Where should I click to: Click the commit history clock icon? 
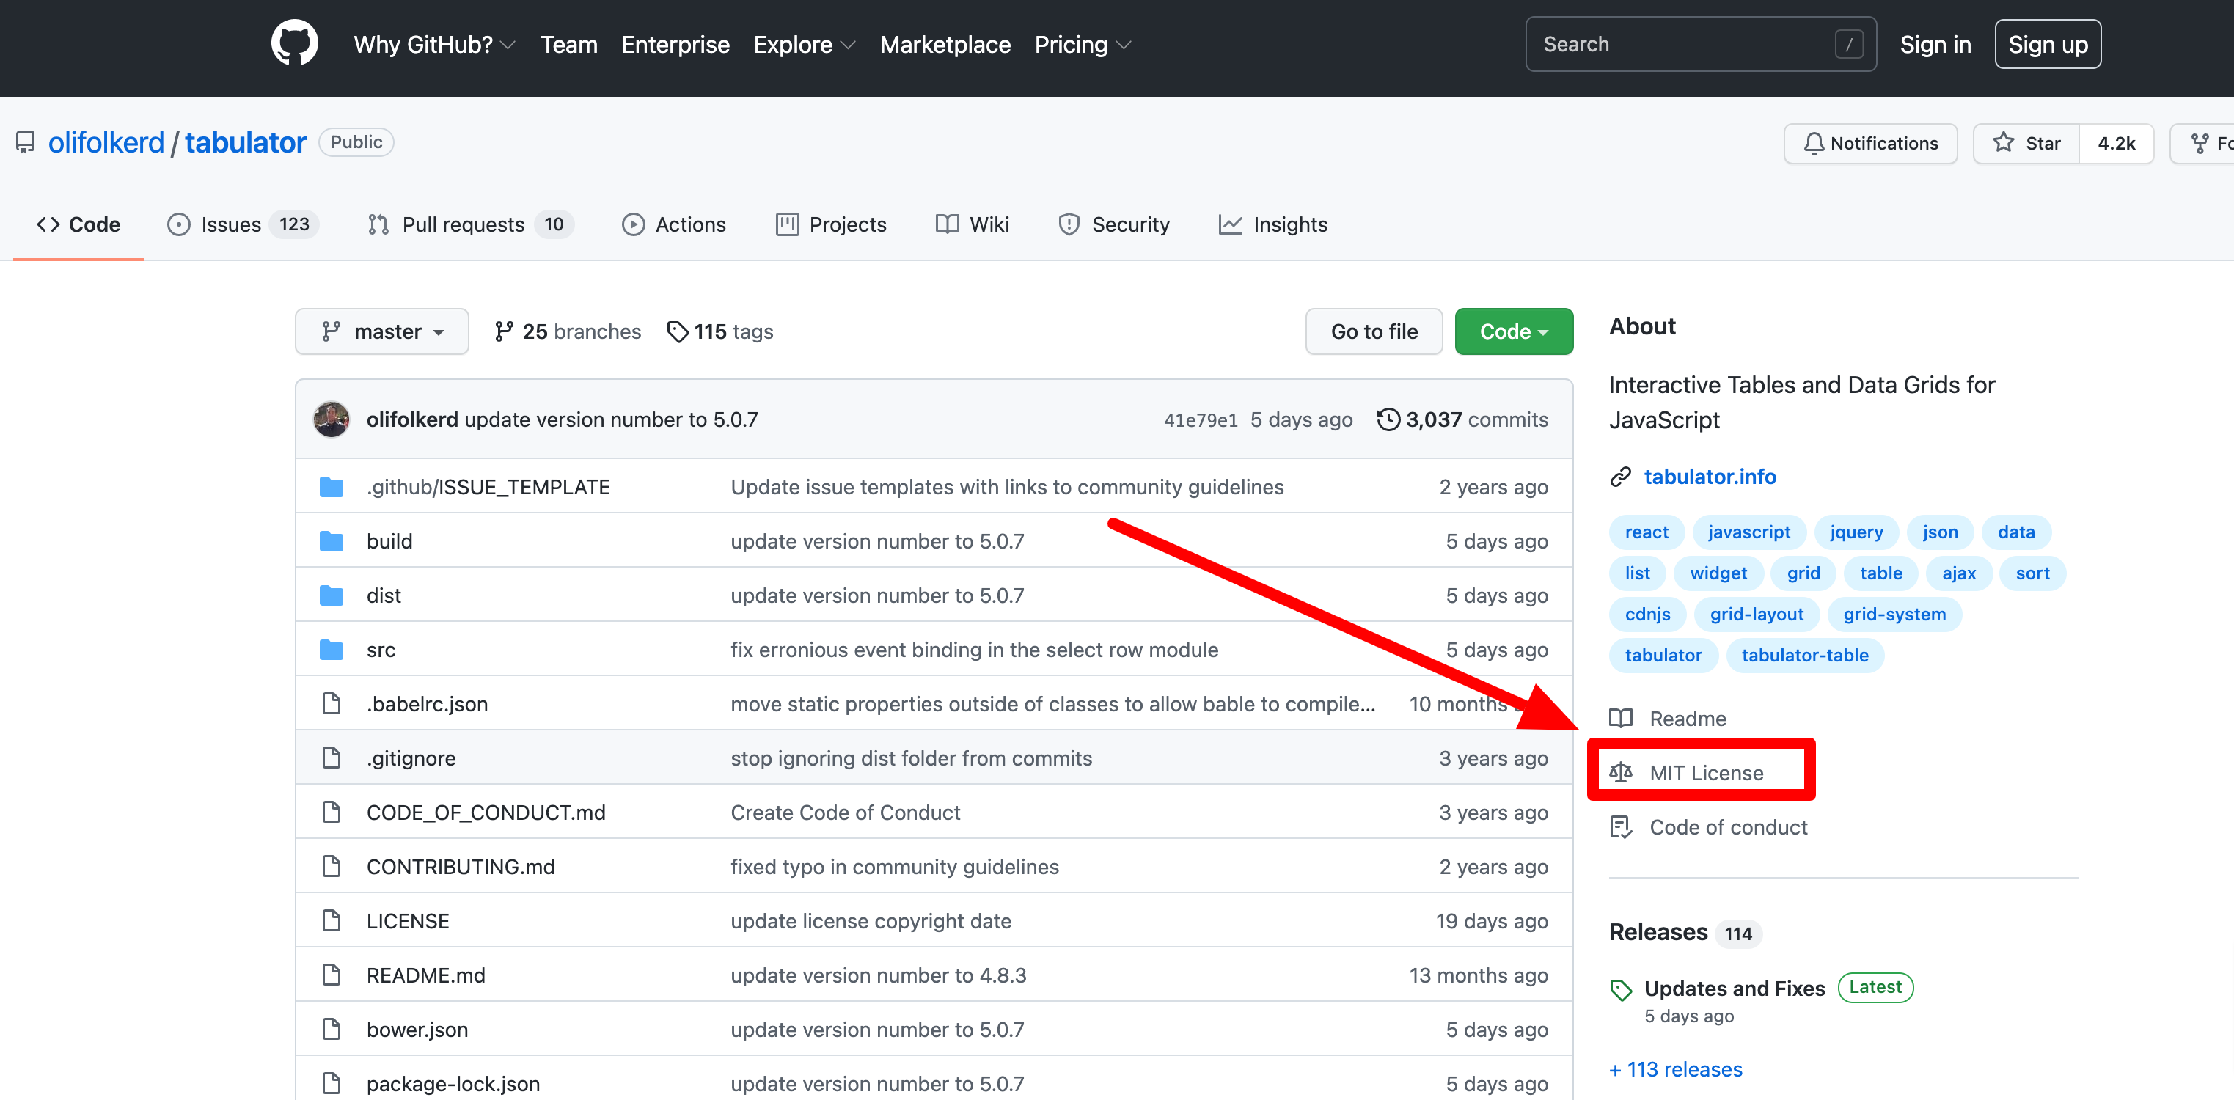point(1388,419)
